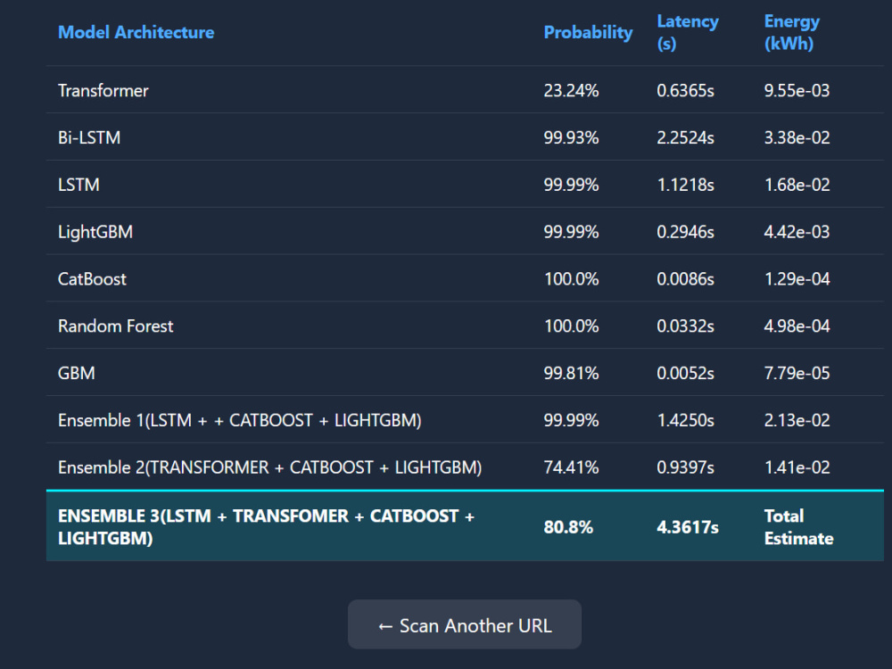The height and width of the screenshot is (669, 892).
Task: Click the Bi-LSTM model name
Action: pyautogui.click(x=88, y=137)
